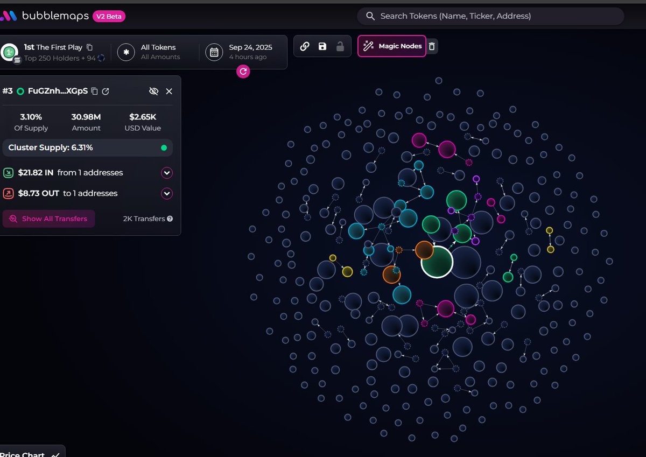
Task: Click the Cluster Supply green color dot
Action: coord(164,148)
